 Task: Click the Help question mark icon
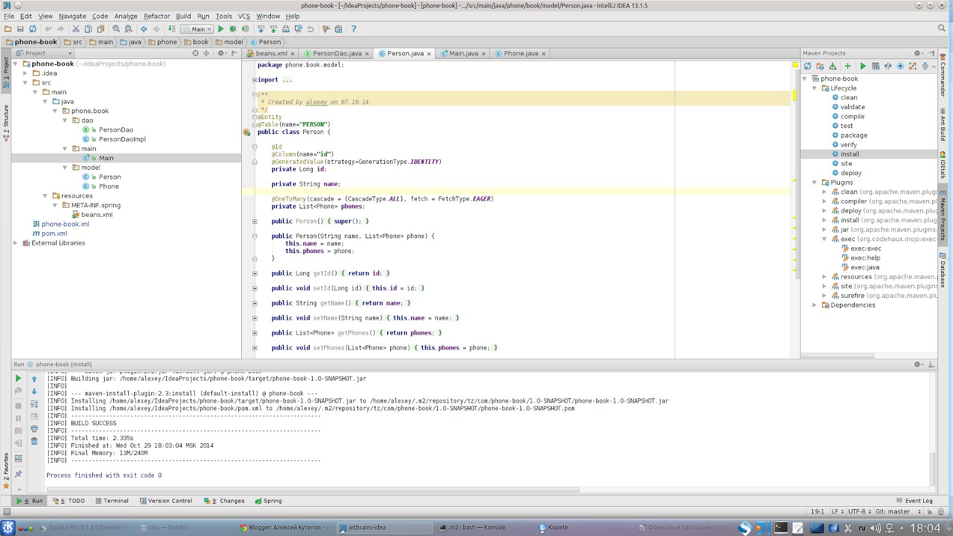click(x=354, y=29)
